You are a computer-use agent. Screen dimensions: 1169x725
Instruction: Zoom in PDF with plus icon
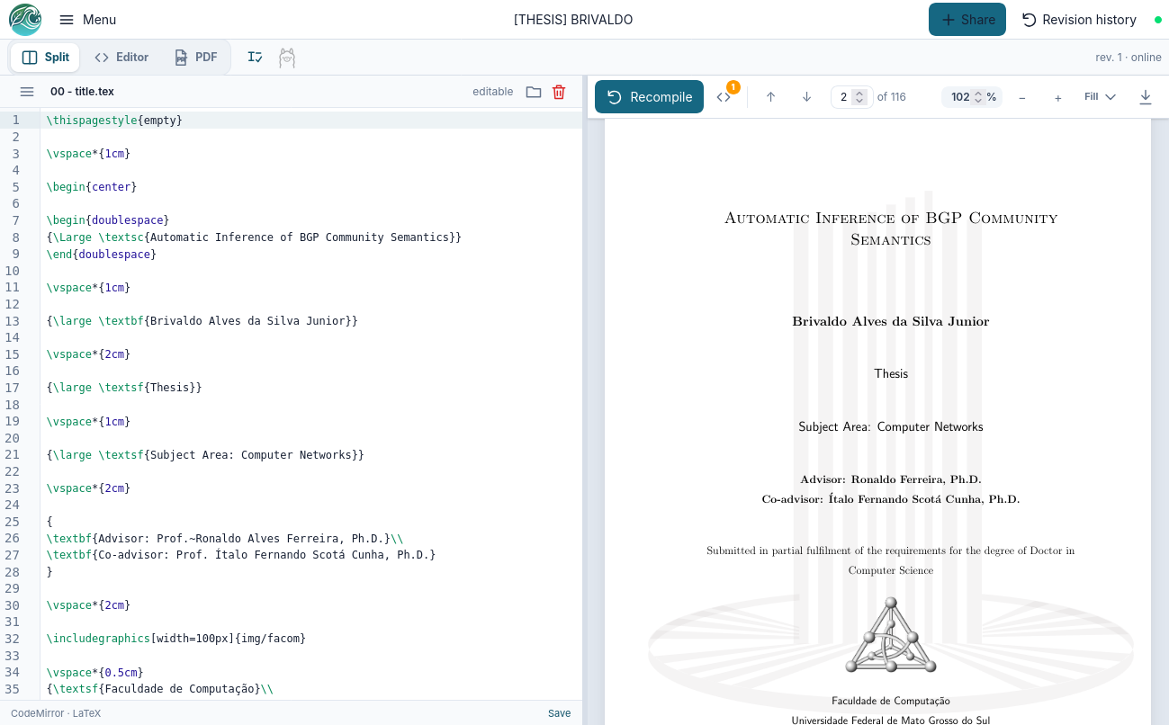point(1058,97)
